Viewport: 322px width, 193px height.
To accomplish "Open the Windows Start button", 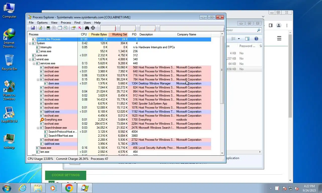I will tap(7, 188).
